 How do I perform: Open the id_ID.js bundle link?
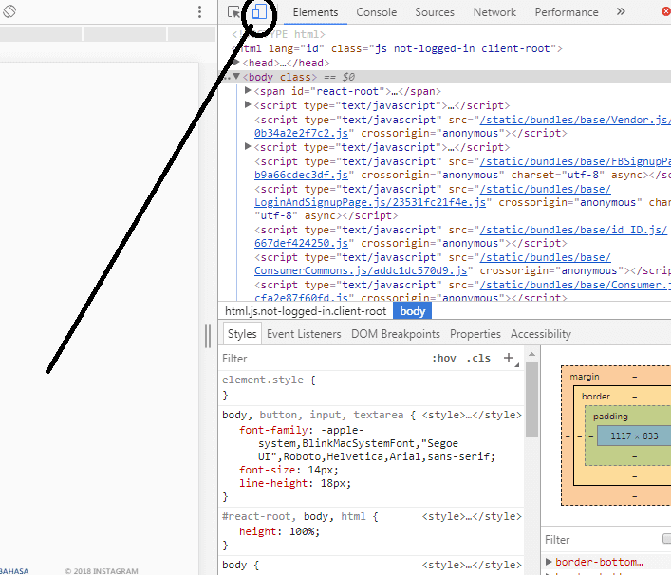click(x=573, y=231)
